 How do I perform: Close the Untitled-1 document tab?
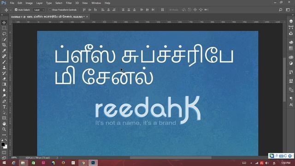click(87, 17)
